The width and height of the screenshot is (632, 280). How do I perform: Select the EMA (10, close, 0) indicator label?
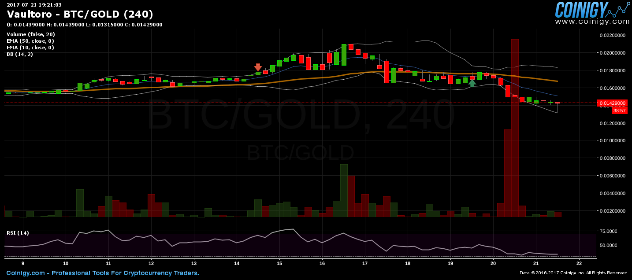coord(30,48)
